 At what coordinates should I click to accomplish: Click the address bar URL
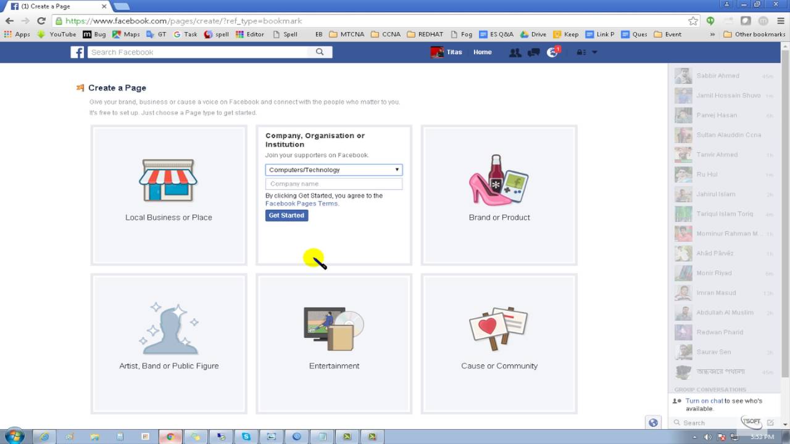tap(183, 21)
